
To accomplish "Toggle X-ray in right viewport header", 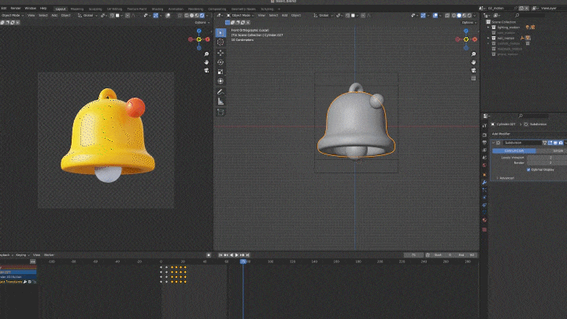I will 447,16.
